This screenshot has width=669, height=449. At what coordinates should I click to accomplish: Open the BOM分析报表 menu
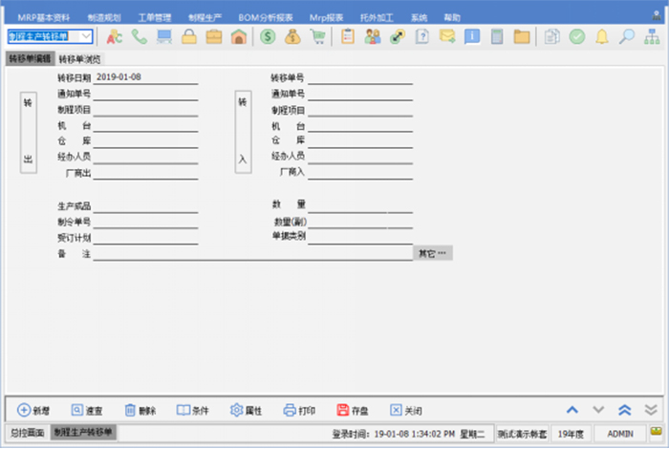point(267,17)
